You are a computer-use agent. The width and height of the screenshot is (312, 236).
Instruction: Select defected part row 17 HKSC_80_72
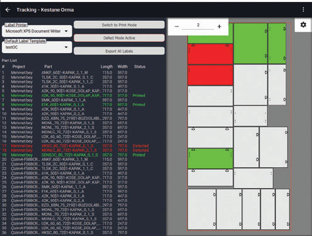point(75,146)
